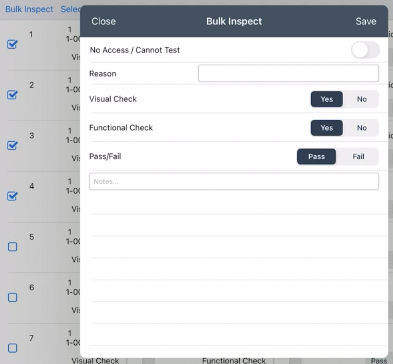Viewport: 393px width, 364px height.
Task: Select Yes for Visual Check
Action: tap(326, 99)
